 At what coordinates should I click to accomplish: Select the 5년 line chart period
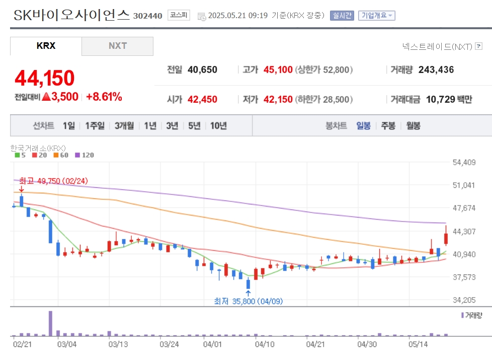click(194, 126)
